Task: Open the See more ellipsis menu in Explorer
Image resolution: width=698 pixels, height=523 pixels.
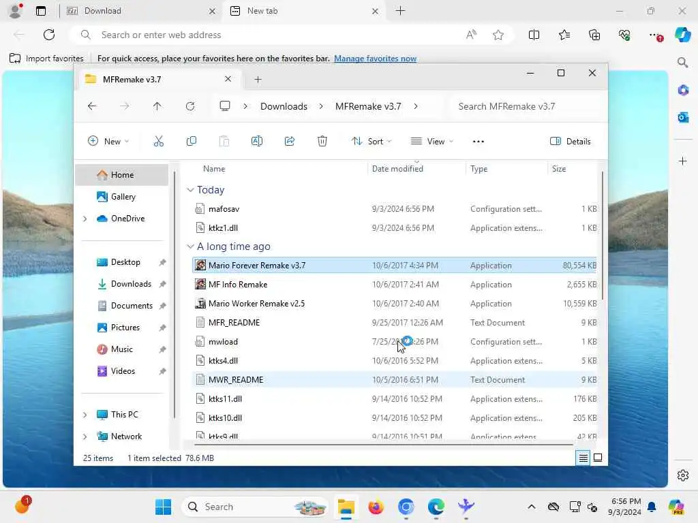Action: click(x=478, y=142)
